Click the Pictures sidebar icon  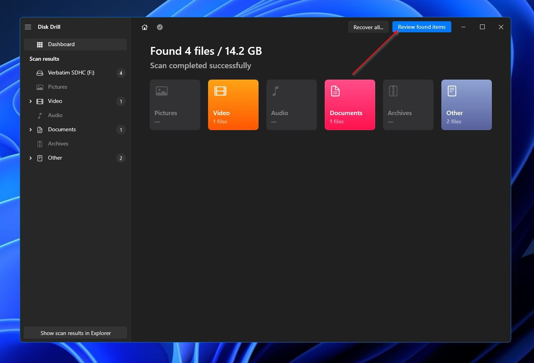(x=40, y=87)
